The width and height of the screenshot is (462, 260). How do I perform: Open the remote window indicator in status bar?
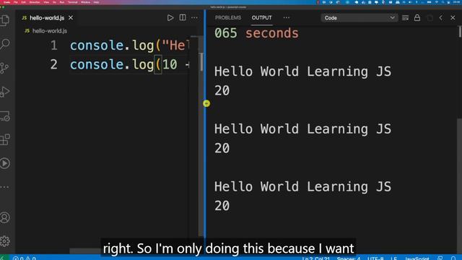(x=4, y=258)
